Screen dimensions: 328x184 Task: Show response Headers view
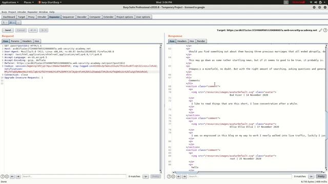182,41
